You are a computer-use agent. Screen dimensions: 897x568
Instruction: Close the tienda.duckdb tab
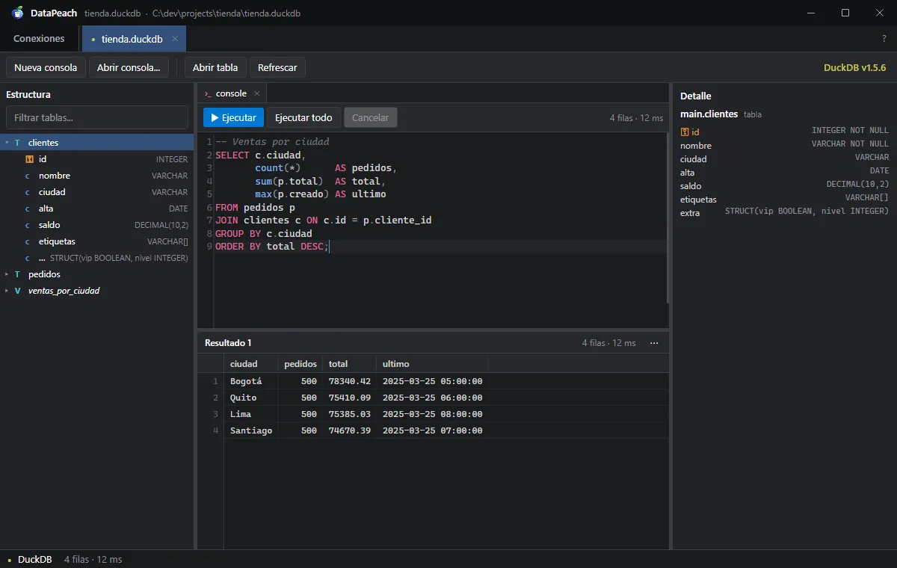pyautogui.click(x=175, y=38)
